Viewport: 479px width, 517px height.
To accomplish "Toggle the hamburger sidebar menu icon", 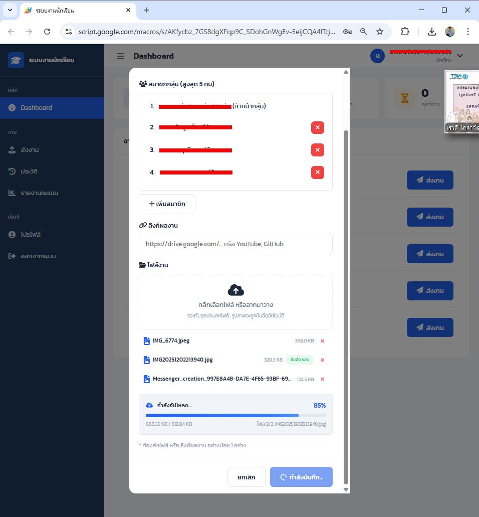I will tap(121, 56).
